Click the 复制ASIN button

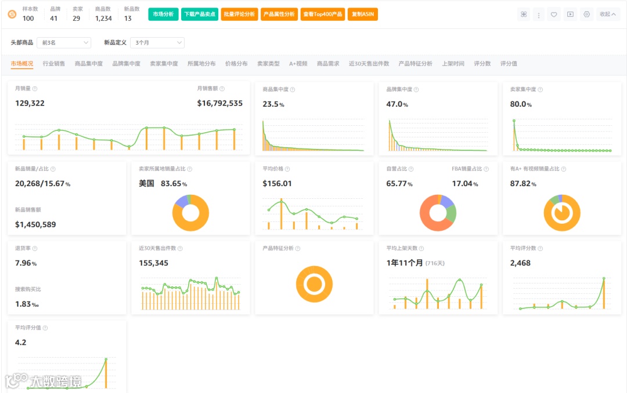(363, 14)
